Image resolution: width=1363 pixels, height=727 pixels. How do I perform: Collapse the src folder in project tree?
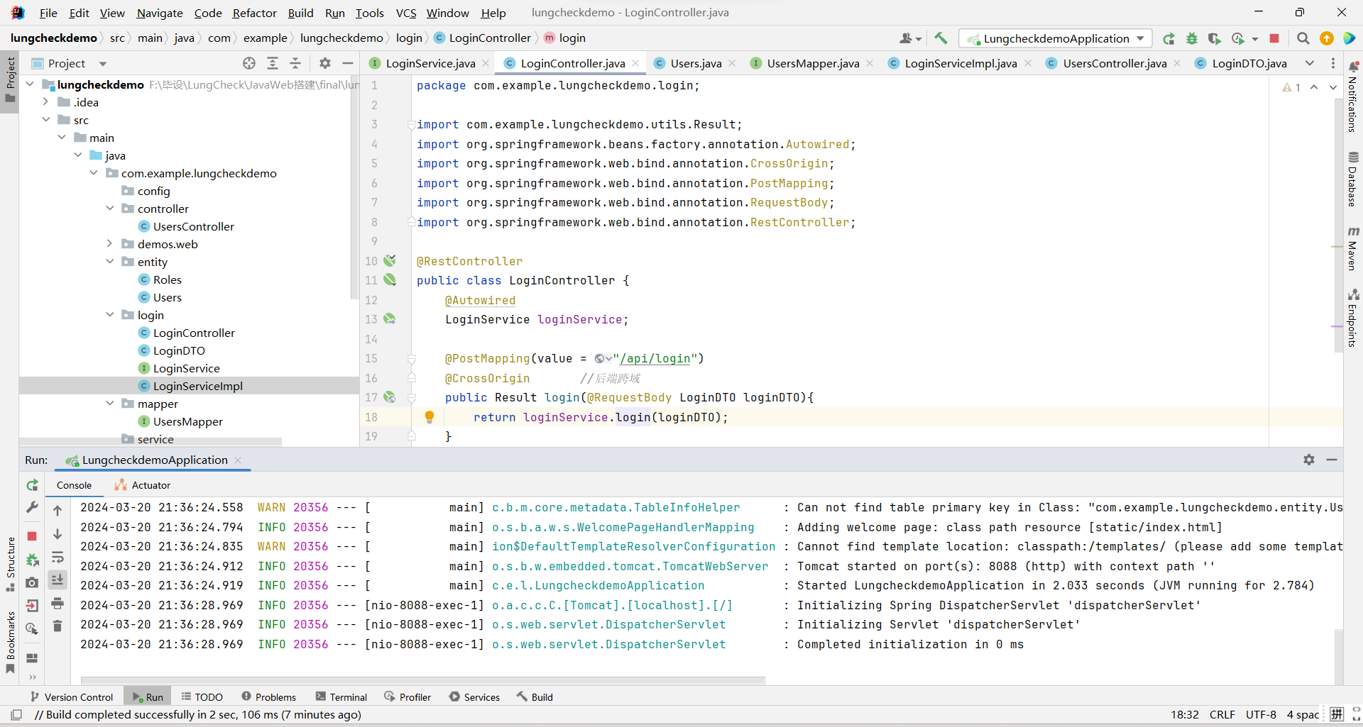46,120
